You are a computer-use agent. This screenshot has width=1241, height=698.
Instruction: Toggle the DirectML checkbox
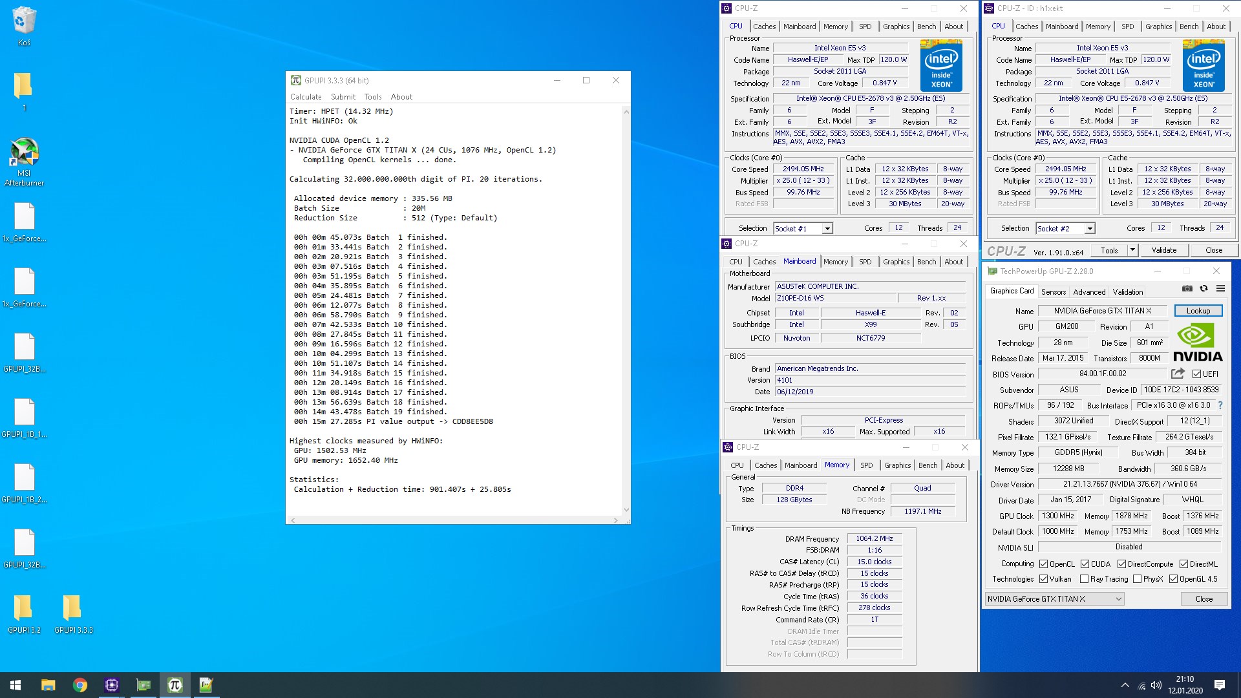pyautogui.click(x=1183, y=564)
